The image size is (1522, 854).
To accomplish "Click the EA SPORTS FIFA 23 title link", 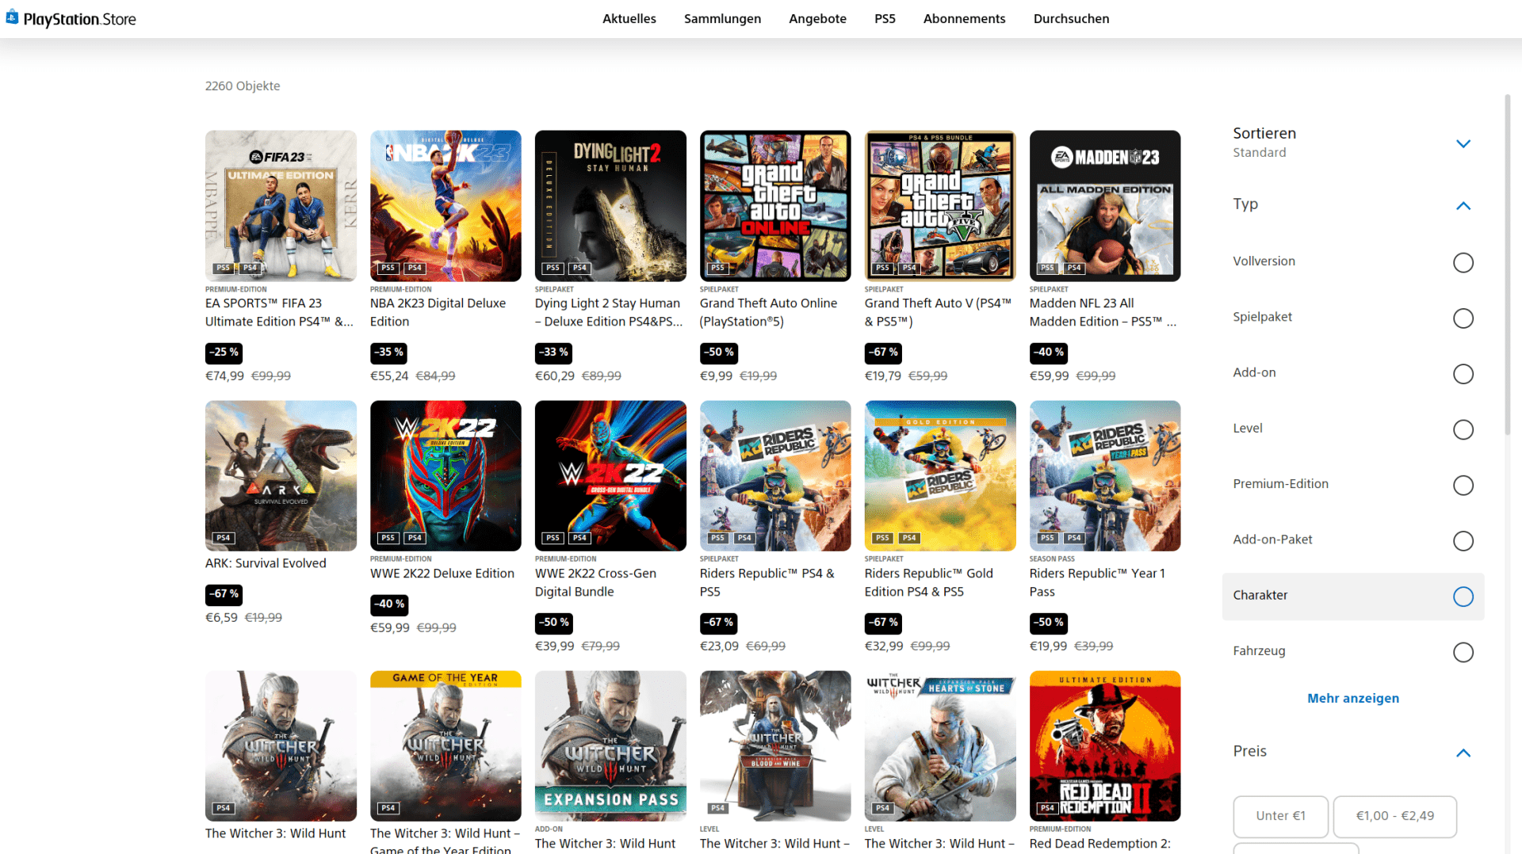I will (x=279, y=312).
